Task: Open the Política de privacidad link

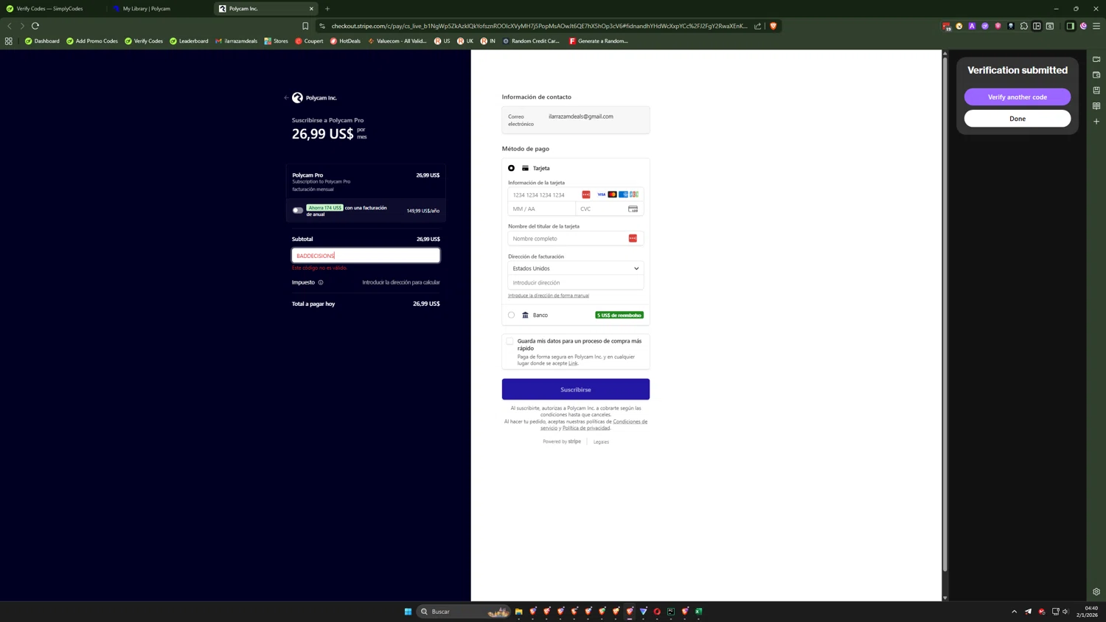Action: (x=586, y=428)
